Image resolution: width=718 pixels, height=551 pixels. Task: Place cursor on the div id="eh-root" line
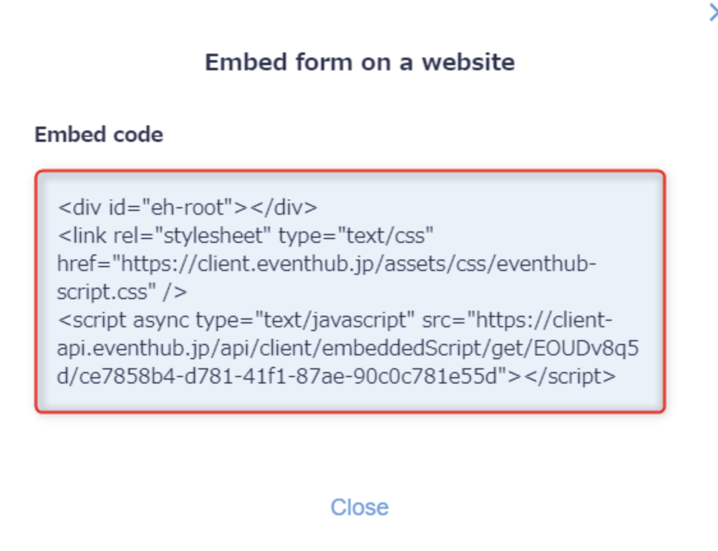click(x=187, y=208)
